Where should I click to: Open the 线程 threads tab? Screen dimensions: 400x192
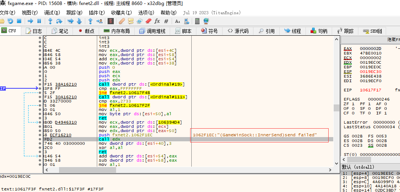coord(293,31)
